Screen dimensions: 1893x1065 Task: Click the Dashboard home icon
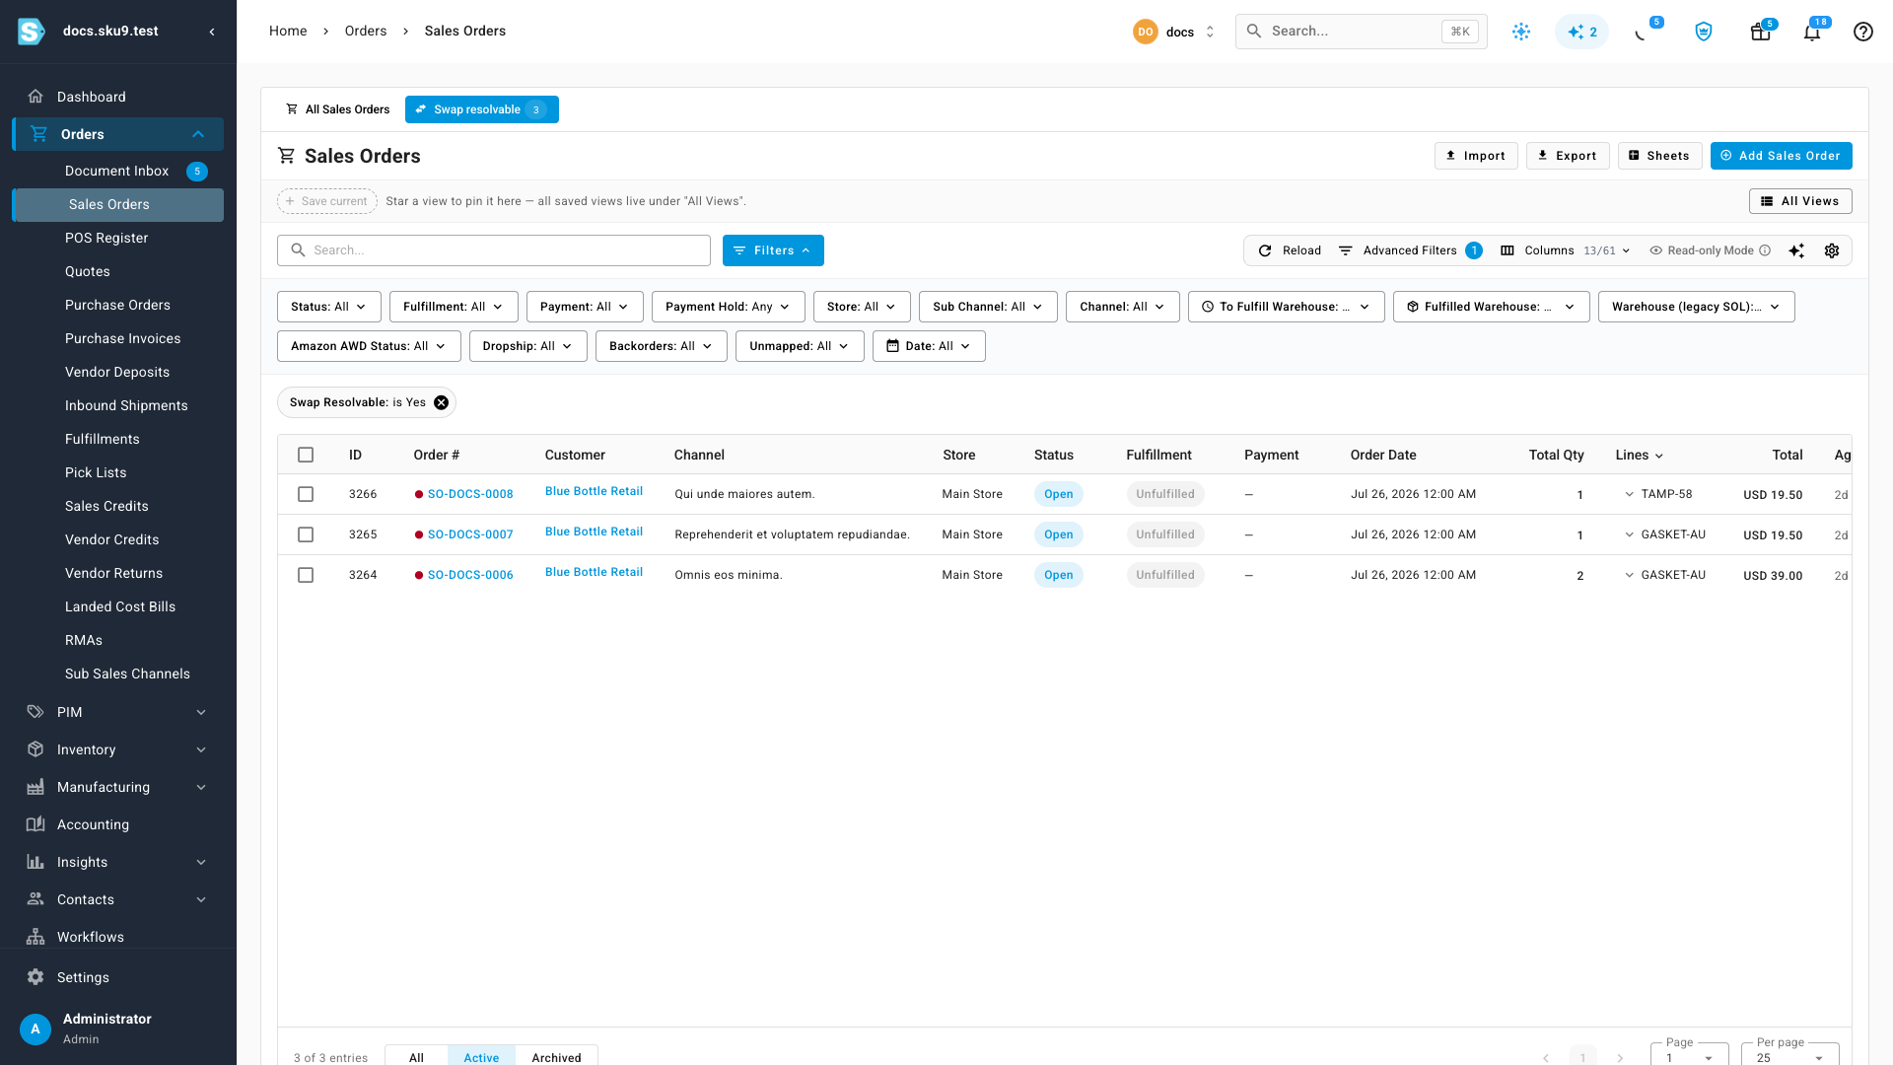(35, 97)
